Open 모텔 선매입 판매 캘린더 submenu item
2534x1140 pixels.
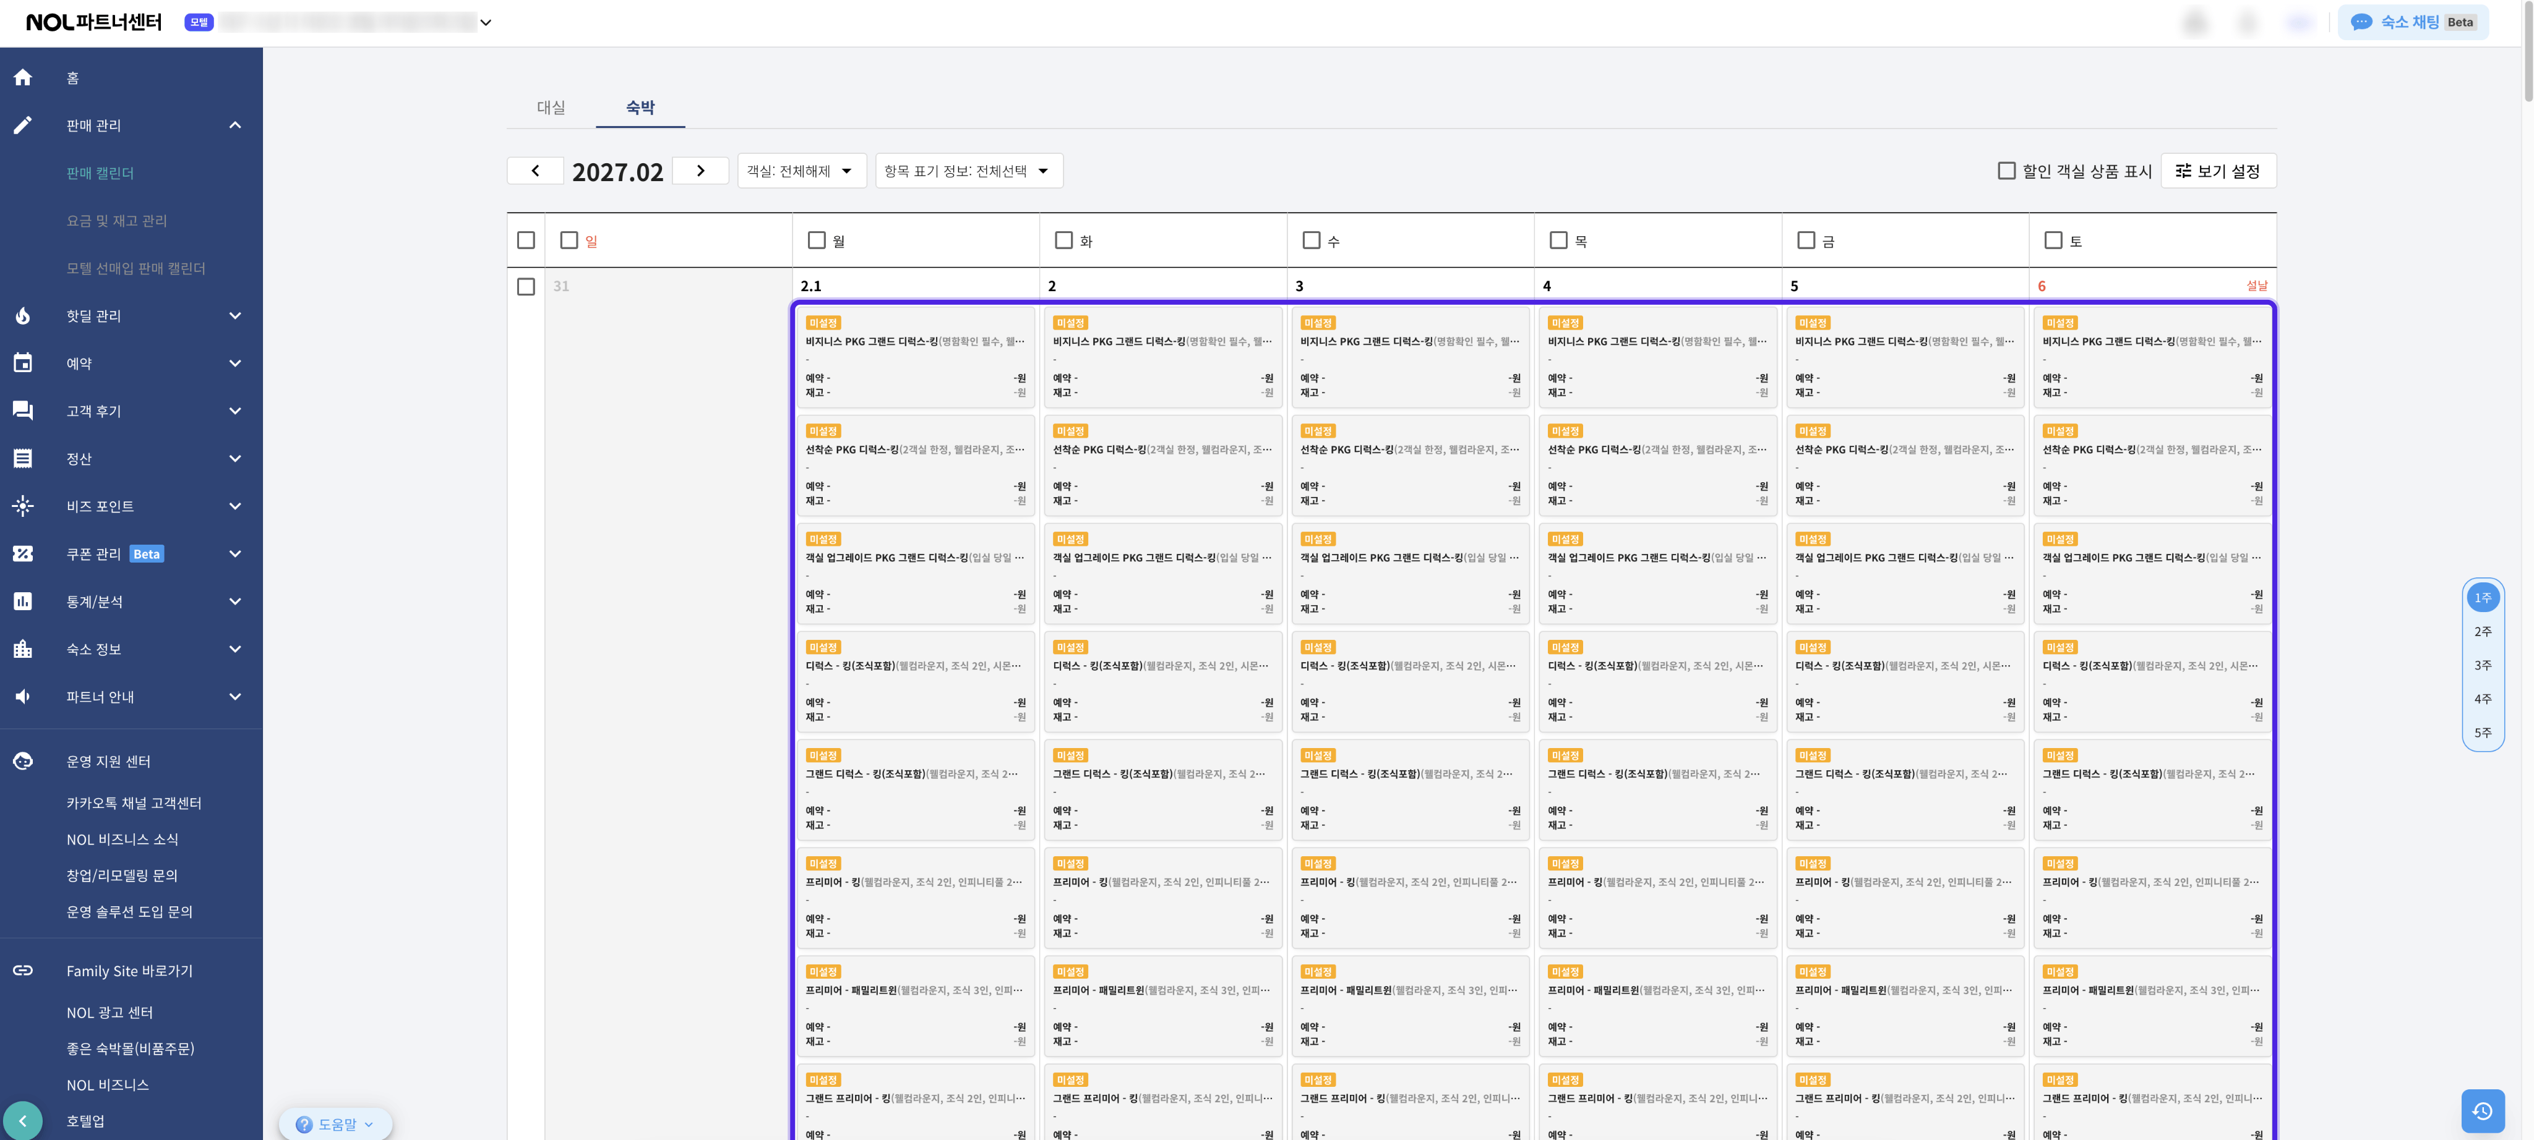pos(135,268)
